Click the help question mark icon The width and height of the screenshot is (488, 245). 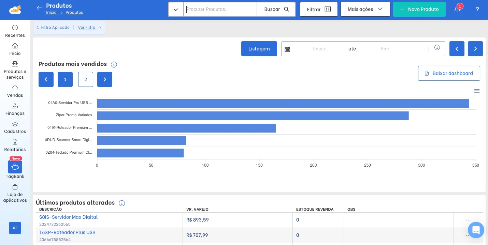click(x=477, y=9)
